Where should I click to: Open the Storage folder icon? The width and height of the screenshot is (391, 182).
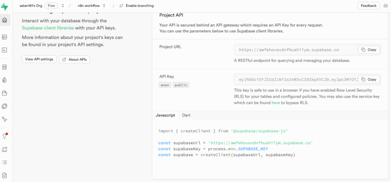(5, 93)
